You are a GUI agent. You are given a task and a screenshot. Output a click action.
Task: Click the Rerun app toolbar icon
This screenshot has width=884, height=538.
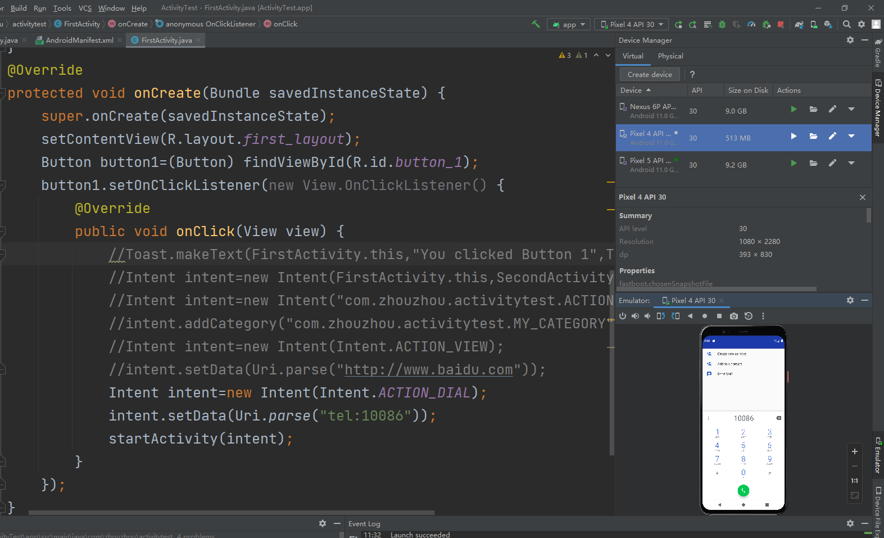[x=678, y=24]
